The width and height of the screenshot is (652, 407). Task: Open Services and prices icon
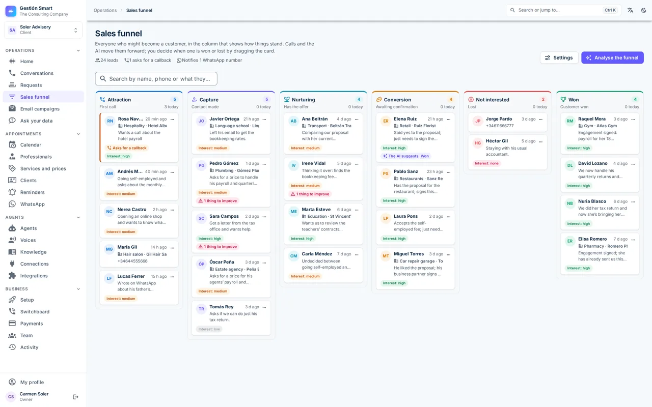tap(12, 168)
